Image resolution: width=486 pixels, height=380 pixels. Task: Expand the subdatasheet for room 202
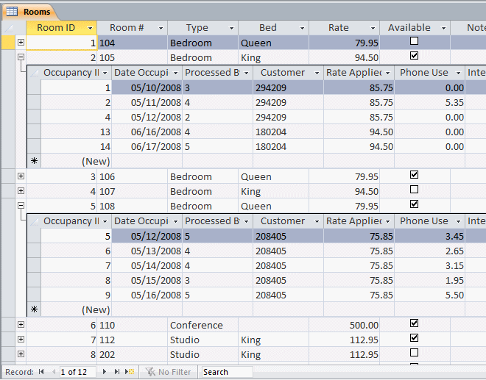[x=21, y=354]
